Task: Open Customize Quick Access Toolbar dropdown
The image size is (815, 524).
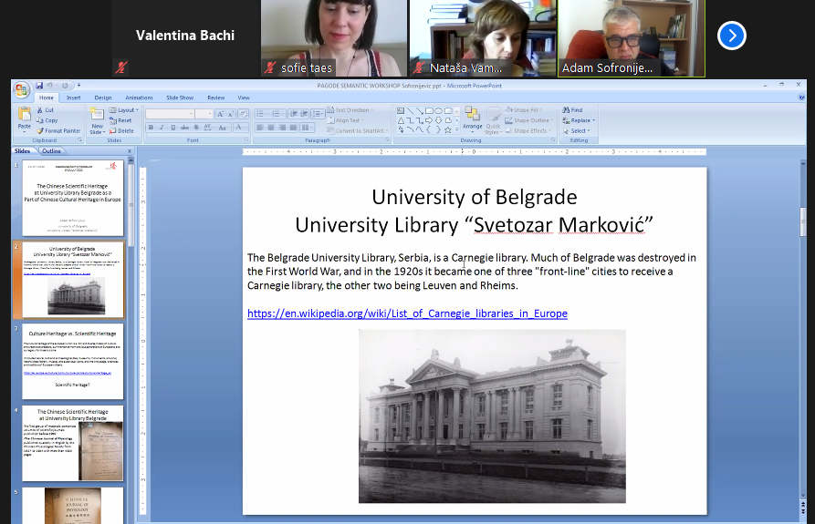Action: 79,85
